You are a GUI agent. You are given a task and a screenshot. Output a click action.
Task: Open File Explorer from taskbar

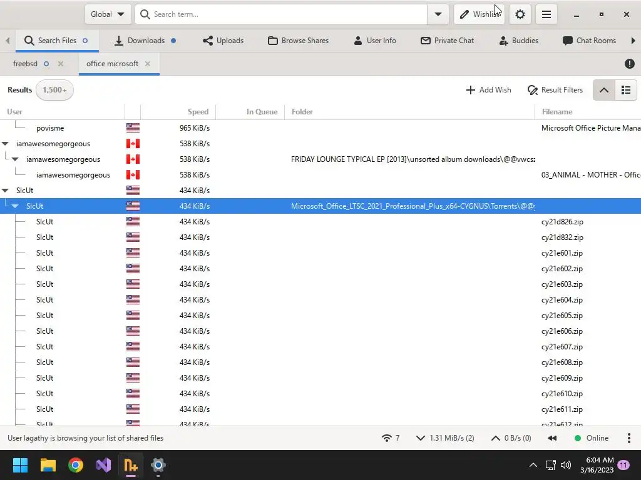48,465
